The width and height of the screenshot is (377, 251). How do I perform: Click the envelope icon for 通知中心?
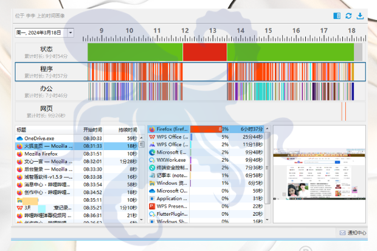tap(342, 232)
